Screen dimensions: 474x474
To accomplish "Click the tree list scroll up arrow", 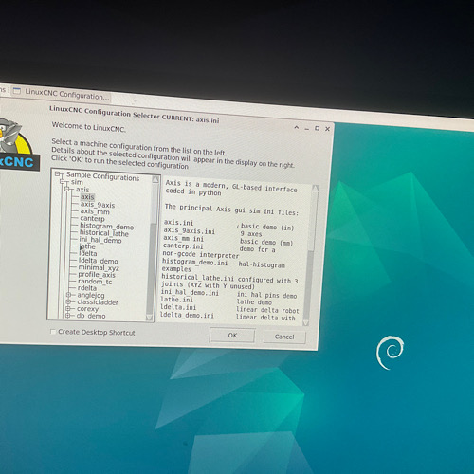I will tap(155, 179).
